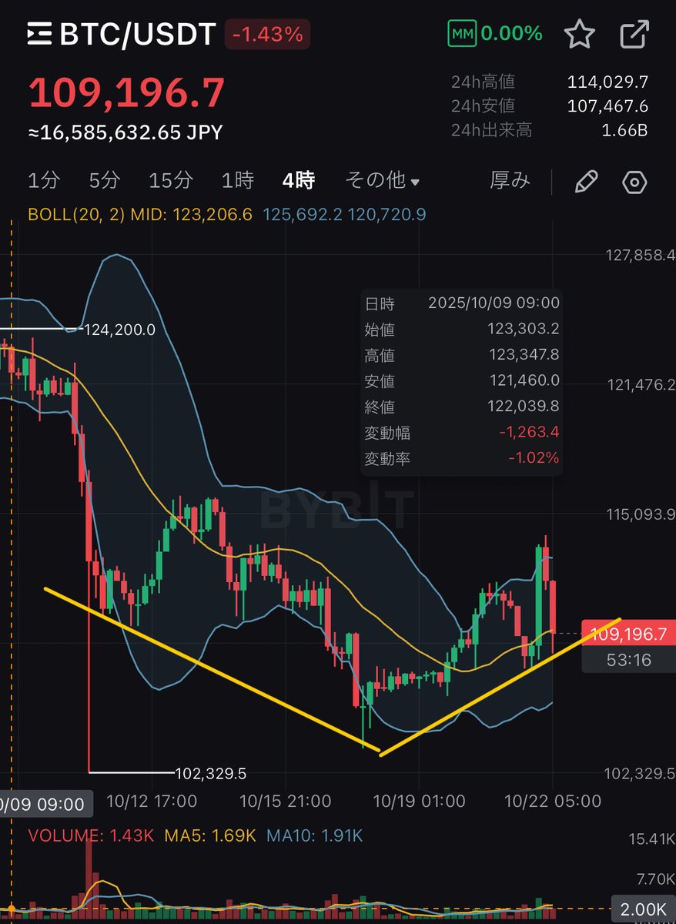Tap the MM 0.00% margin badge

[495, 34]
